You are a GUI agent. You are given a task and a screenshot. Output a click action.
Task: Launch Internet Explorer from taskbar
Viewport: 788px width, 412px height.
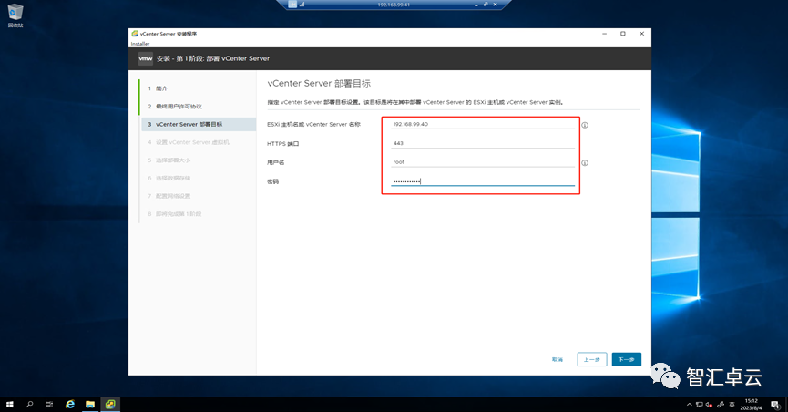click(70, 404)
